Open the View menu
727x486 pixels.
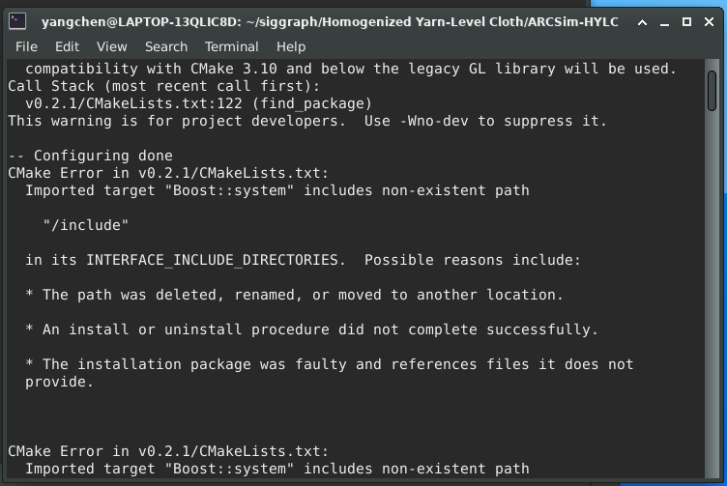111,46
